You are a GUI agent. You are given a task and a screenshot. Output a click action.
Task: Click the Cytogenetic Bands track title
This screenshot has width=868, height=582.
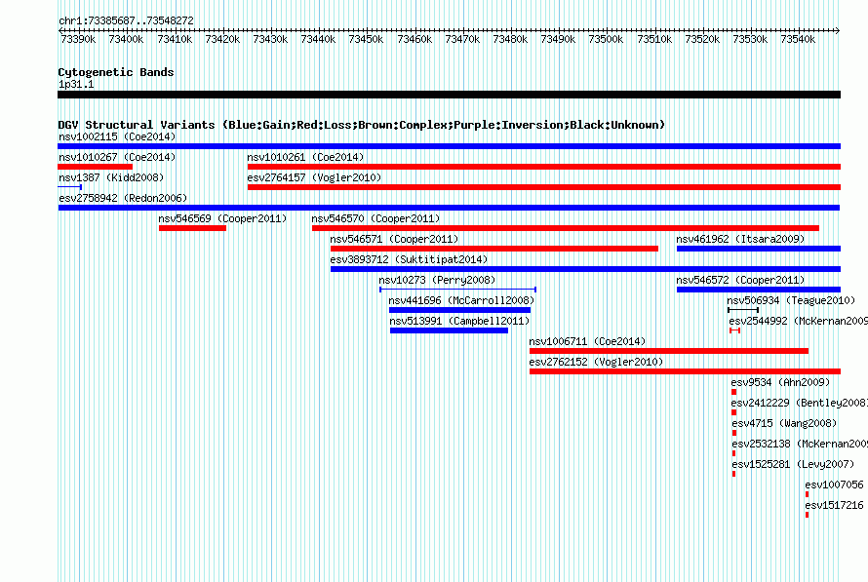click(116, 72)
